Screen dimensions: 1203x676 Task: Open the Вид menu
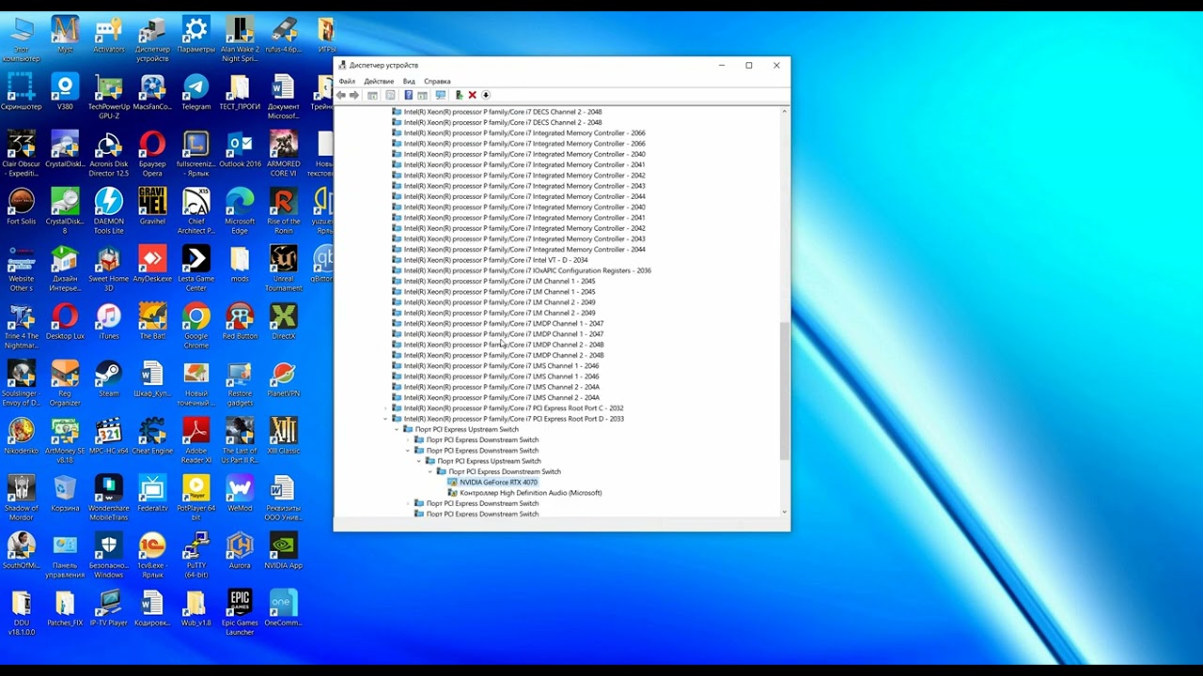coord(409,82)
